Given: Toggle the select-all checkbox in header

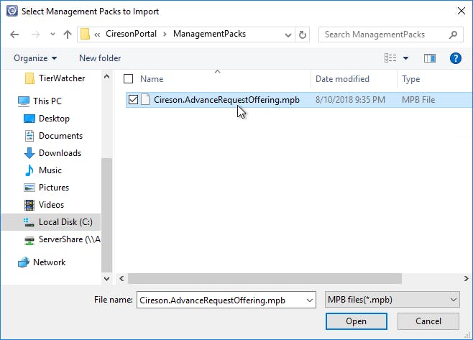Looking at the screenshot, I should (x=128, y=79).
